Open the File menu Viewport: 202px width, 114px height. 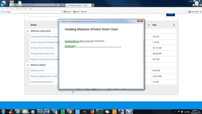3,9
